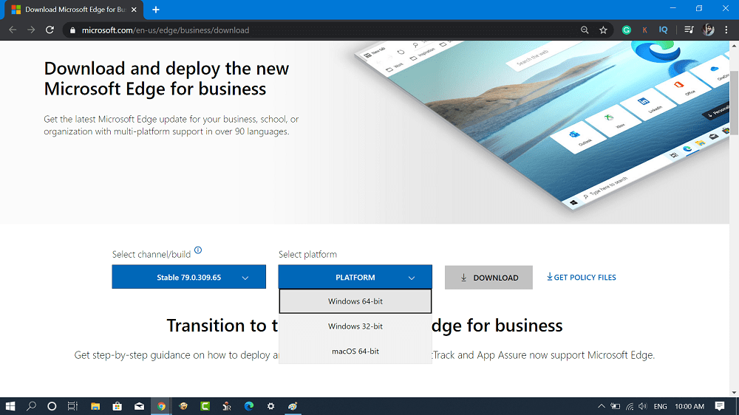The width and height of the screenshot is (739, 415).
Task: Open new Microsoft Edge from the taskbar
Action: click(249, 406)
